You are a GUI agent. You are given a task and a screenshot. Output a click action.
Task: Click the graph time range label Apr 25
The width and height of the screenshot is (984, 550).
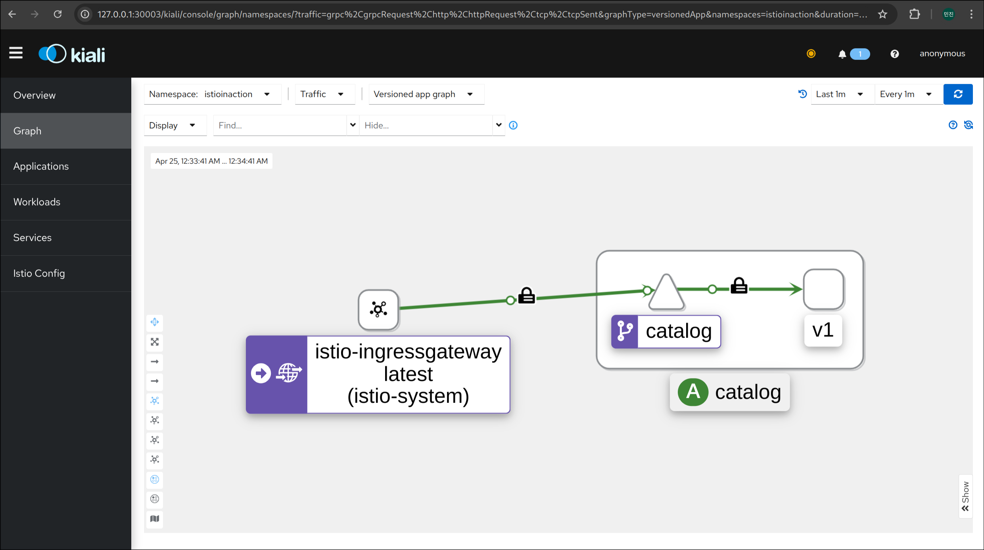pos(211,161)
